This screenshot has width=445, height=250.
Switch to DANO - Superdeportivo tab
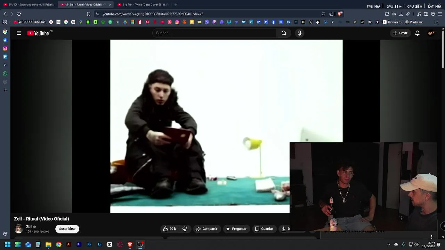click(29, 5)
